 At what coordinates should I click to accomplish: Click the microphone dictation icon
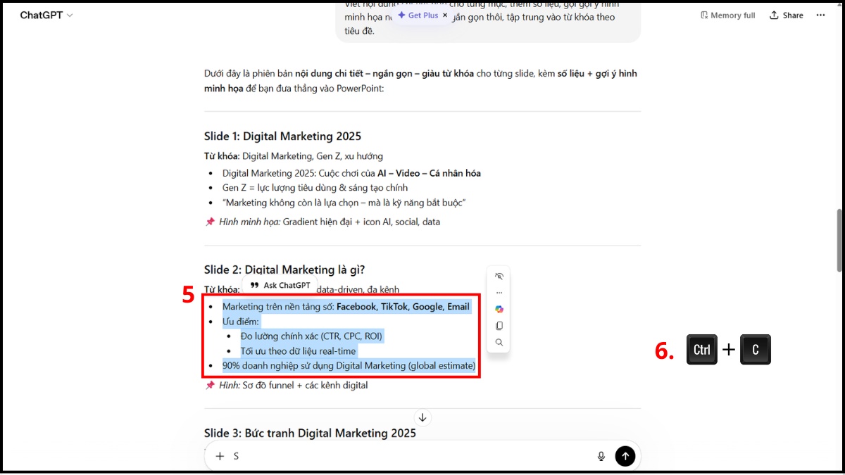pyautogui.click(x=601, y=456)
